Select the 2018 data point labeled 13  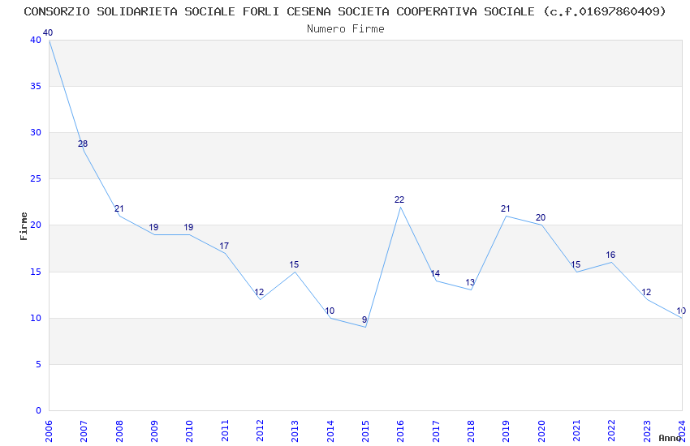click(x=471, y=289)
